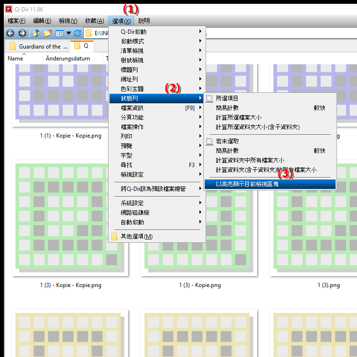Sort by the Name column header

(x=23, y=59)
